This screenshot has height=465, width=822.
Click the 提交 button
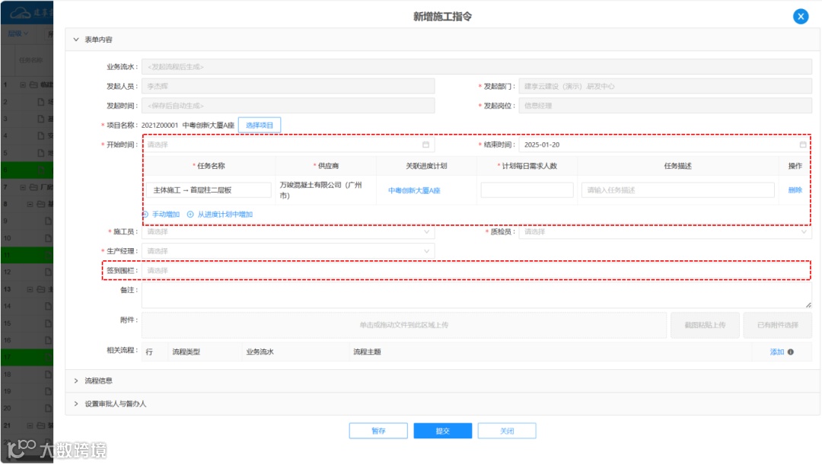[442, 431]
